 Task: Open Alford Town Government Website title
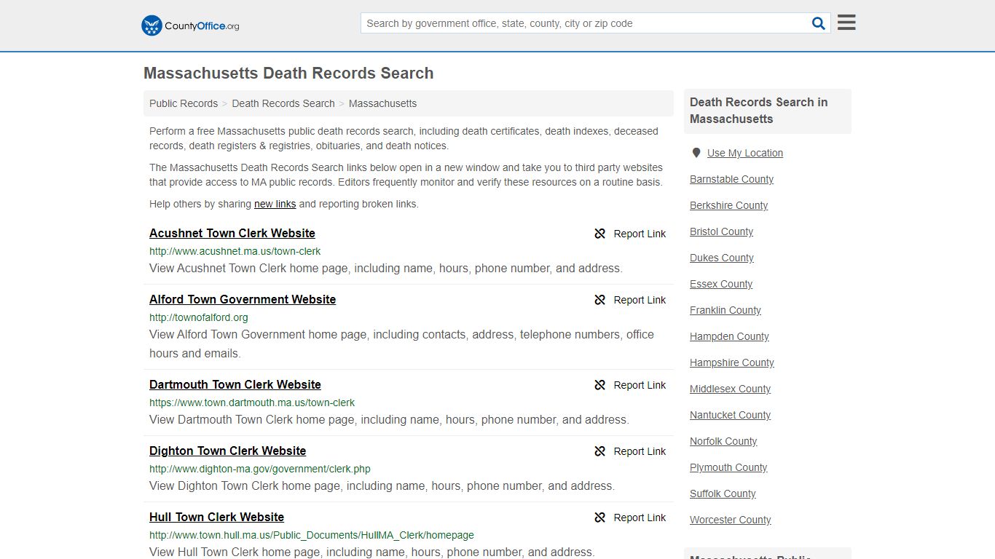[243, 299]
